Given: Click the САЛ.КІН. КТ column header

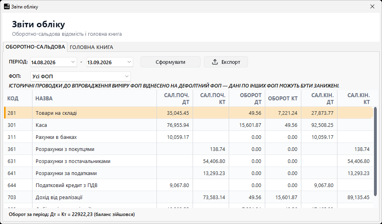Looking at the screenshot, I should pos(355,98).
